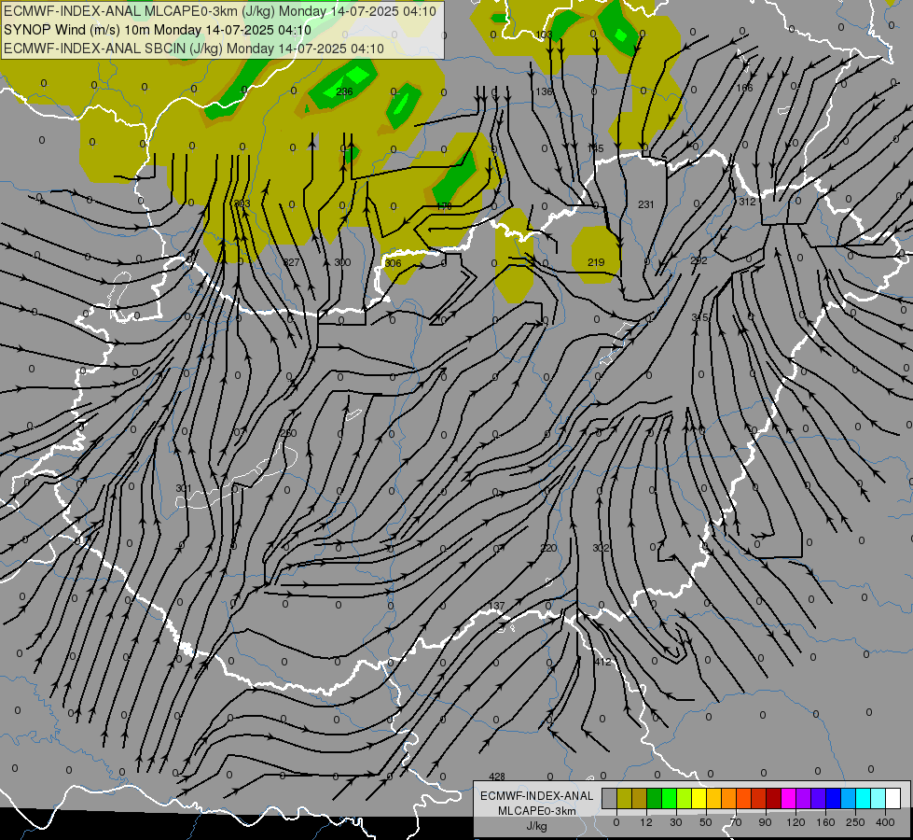Image resolution: width=913 pixels, height=840 pixels.
Task: Click the map value '220'
Action: 548,548
